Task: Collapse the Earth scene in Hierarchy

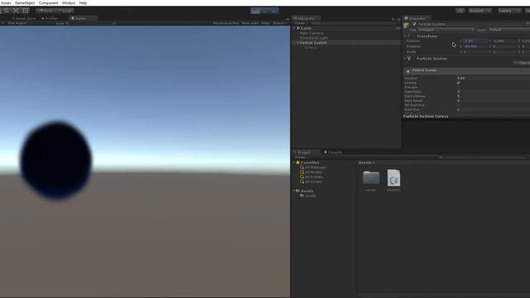Action: [295, 28]
